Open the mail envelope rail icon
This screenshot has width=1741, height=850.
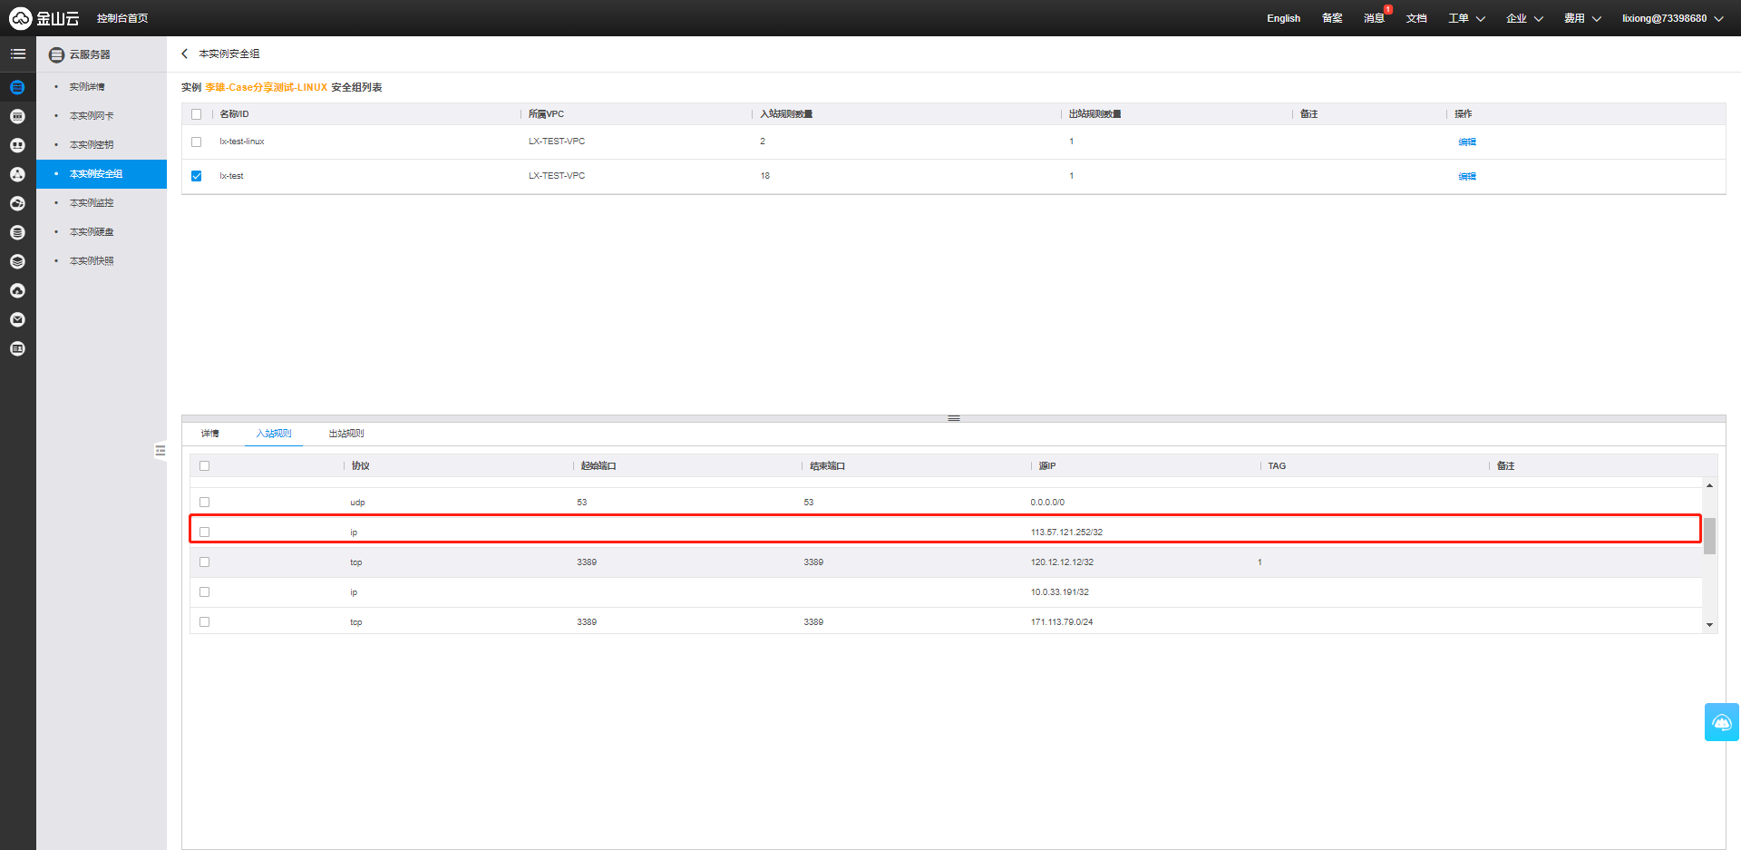17,319
